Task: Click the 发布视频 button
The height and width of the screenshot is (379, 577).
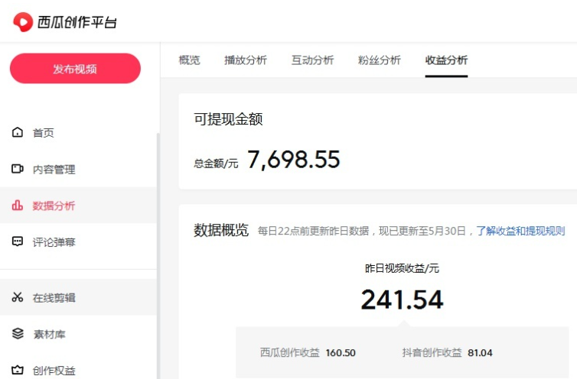Action: click(75, 68)
